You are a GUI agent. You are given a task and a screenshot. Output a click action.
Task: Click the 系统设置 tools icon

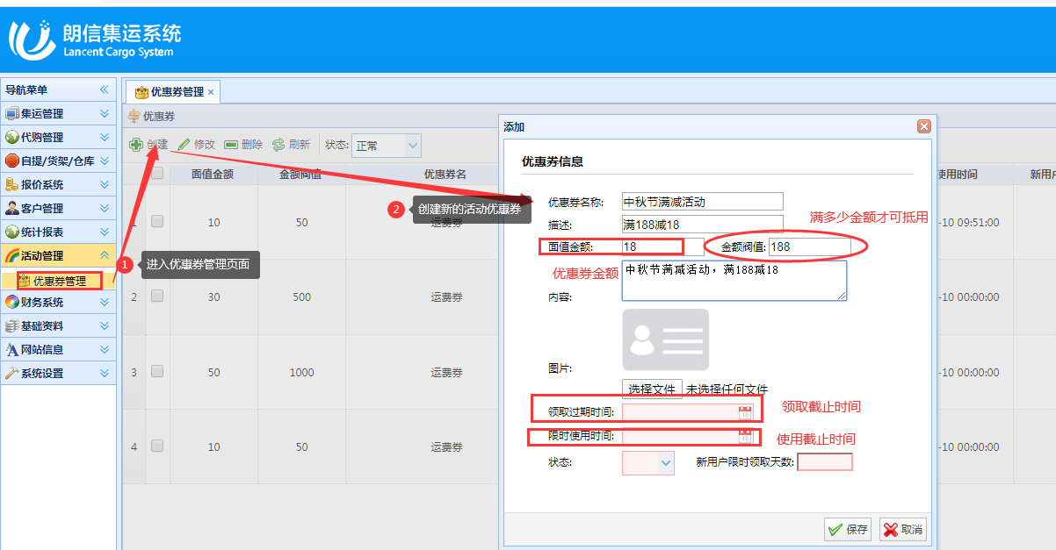pyautogui.click(x=12, y=373)
